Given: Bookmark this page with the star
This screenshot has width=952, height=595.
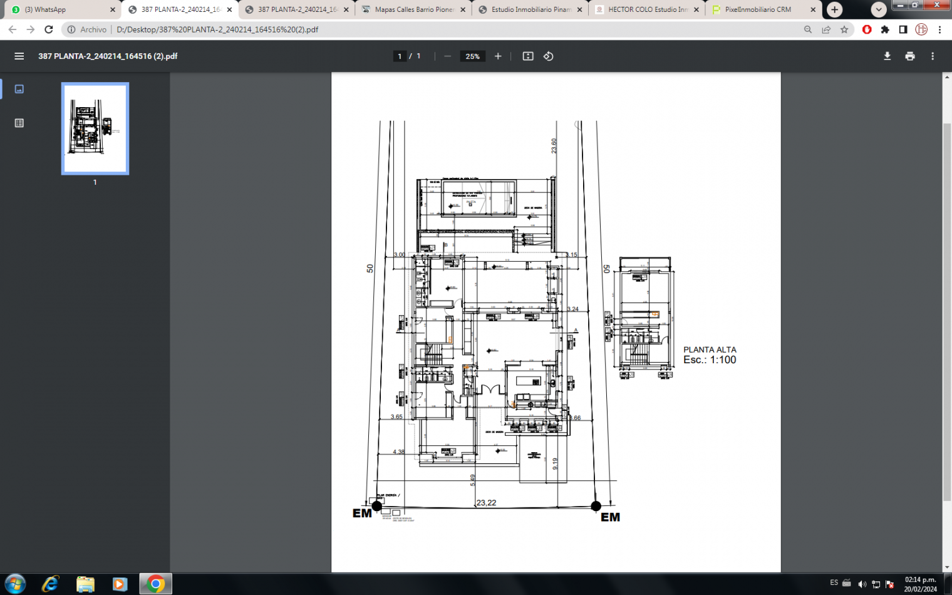Looking at the screenshot, I should 844,29.
